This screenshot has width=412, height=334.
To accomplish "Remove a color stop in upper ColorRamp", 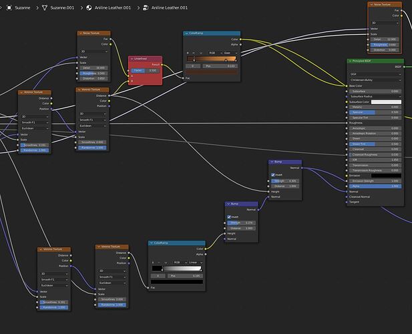I will click(194, 53).
